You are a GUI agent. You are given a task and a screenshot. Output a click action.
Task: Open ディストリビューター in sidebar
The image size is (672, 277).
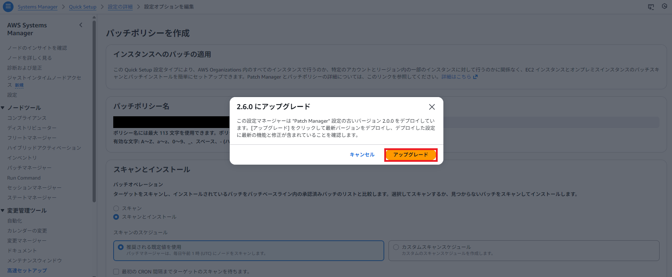[32, 128]
